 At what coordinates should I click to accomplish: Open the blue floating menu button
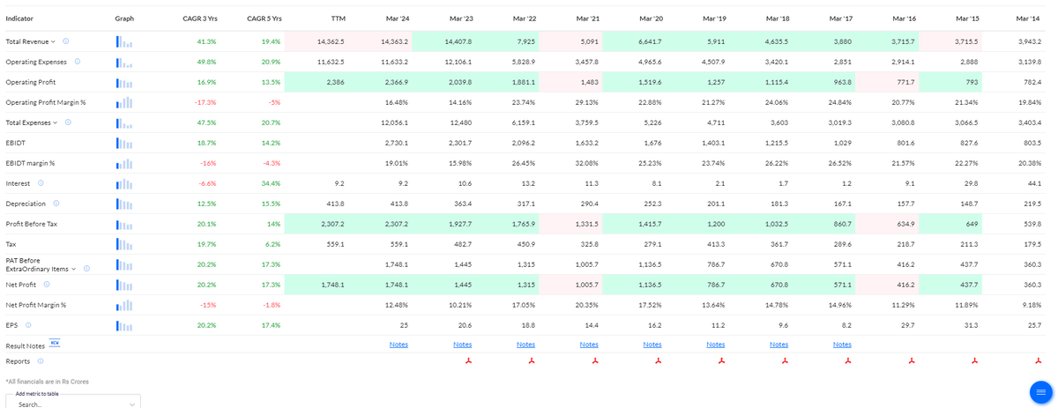[x=1041, y=391]
